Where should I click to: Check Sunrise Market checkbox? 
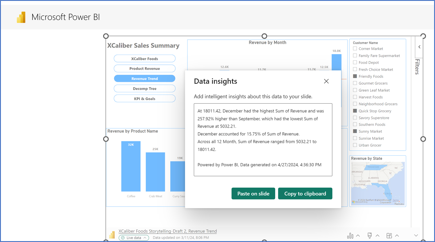click(355, 138)
